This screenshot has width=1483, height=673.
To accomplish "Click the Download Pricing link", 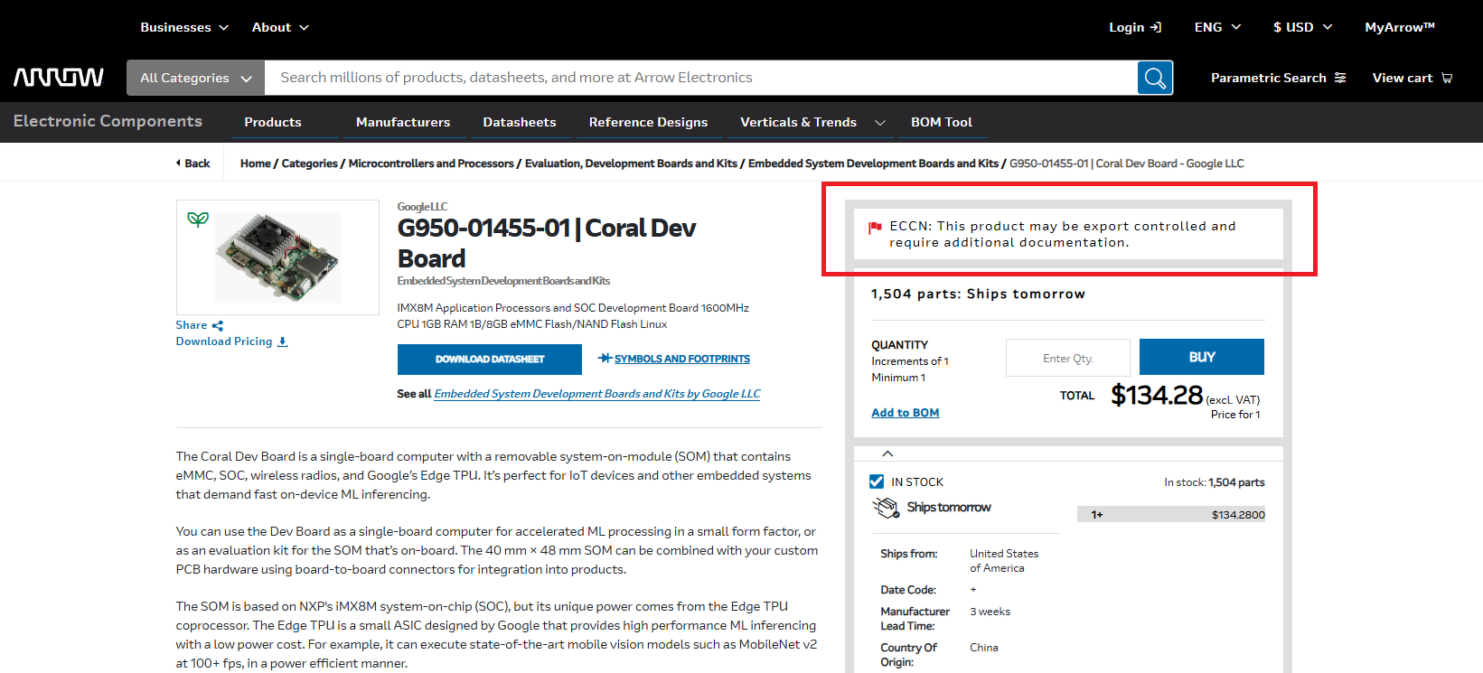I will click(x=224, y=341).
